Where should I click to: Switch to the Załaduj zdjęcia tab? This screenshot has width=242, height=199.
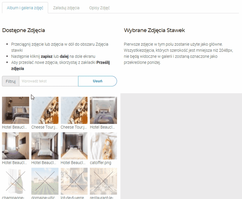click(x=66, y=8)
